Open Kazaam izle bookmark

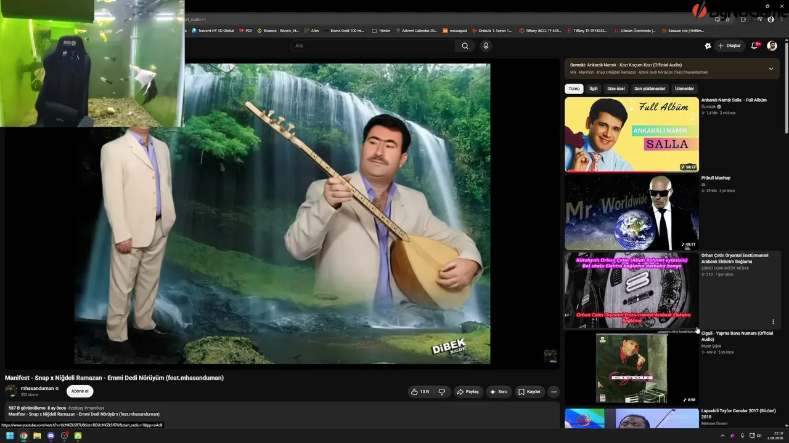click(x=683, y=30)
